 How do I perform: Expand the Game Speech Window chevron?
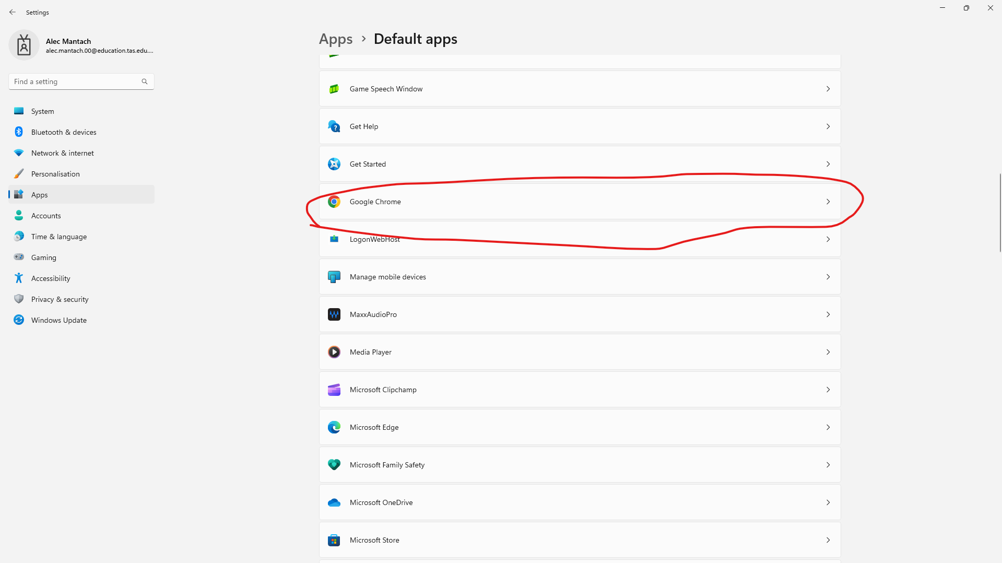[828, 89]
